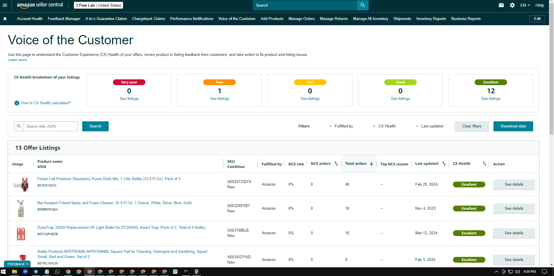Open the hamburger navigation menu

[x=5, y=5]
